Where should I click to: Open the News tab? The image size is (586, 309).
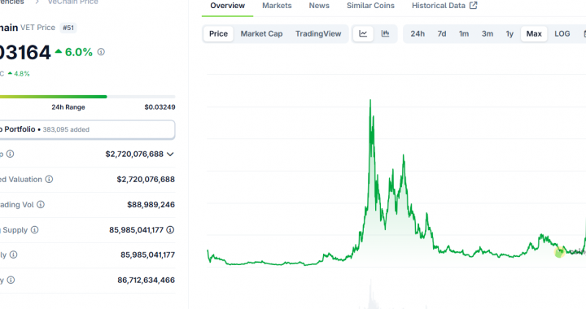319,6
